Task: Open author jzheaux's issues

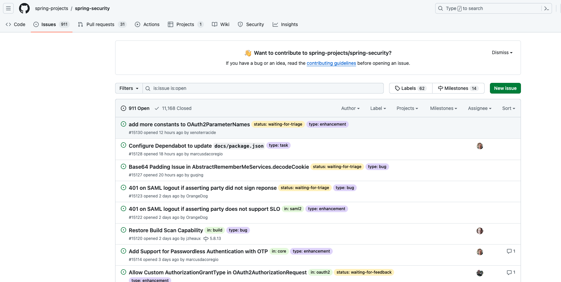Action: pyautogui.click(x=194, y=239)
